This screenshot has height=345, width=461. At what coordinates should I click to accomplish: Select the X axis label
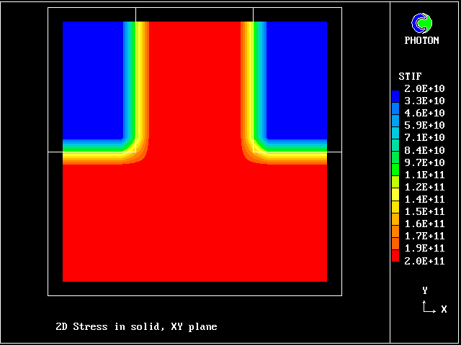[x=444, y=309]
